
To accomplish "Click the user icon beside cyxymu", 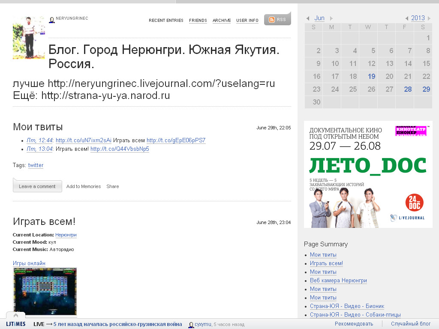I will coord(191,325).
